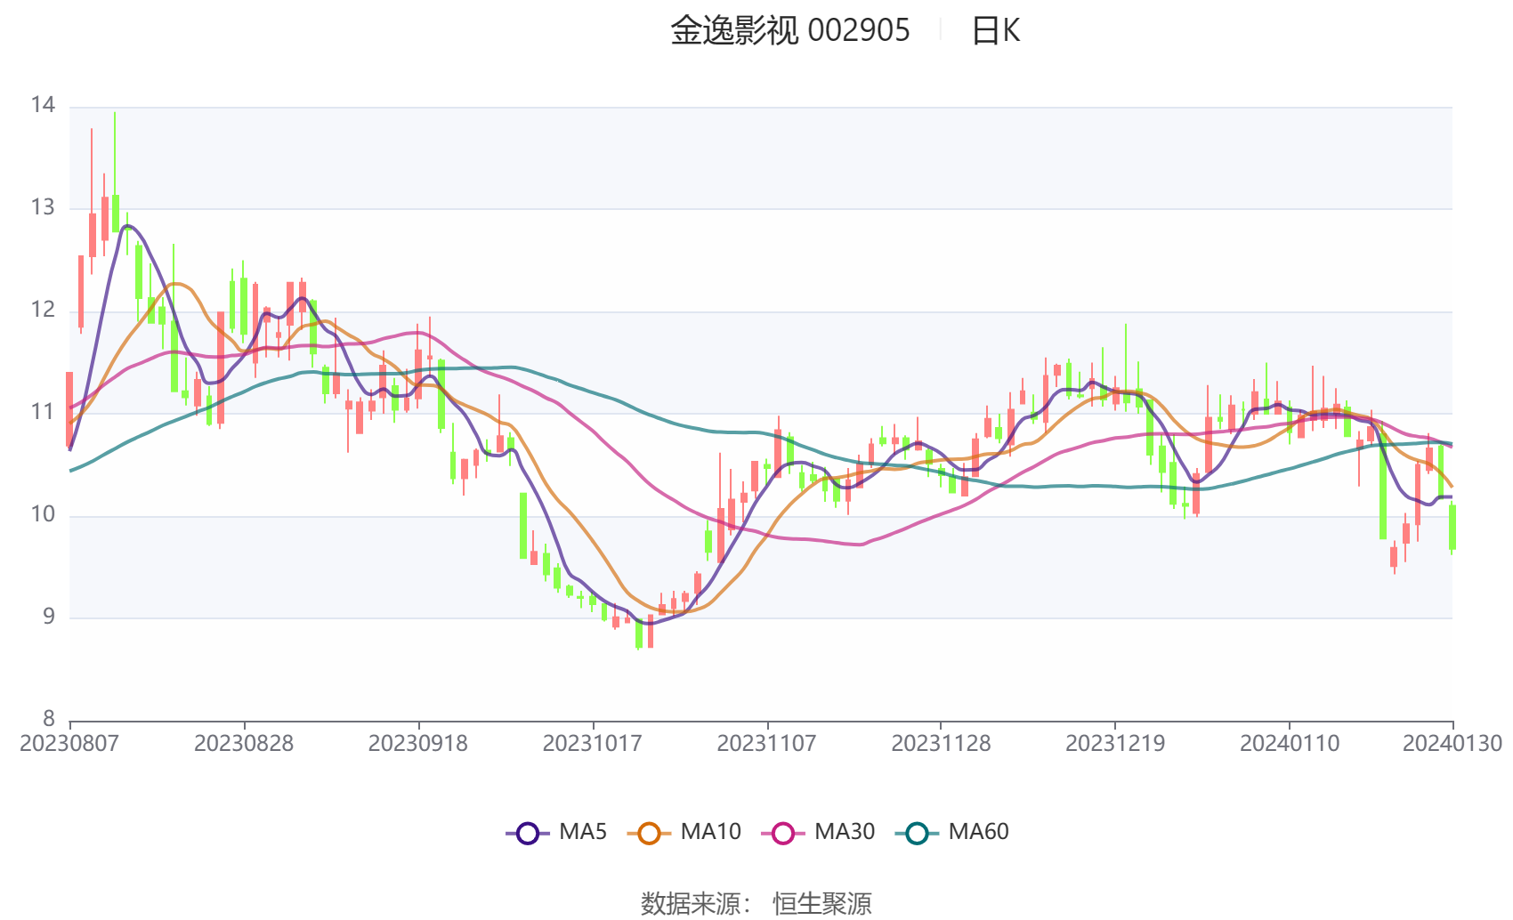Select the y-axis price label 13
The height and width of the screenshot is (920, 1513).
[43, 208]
